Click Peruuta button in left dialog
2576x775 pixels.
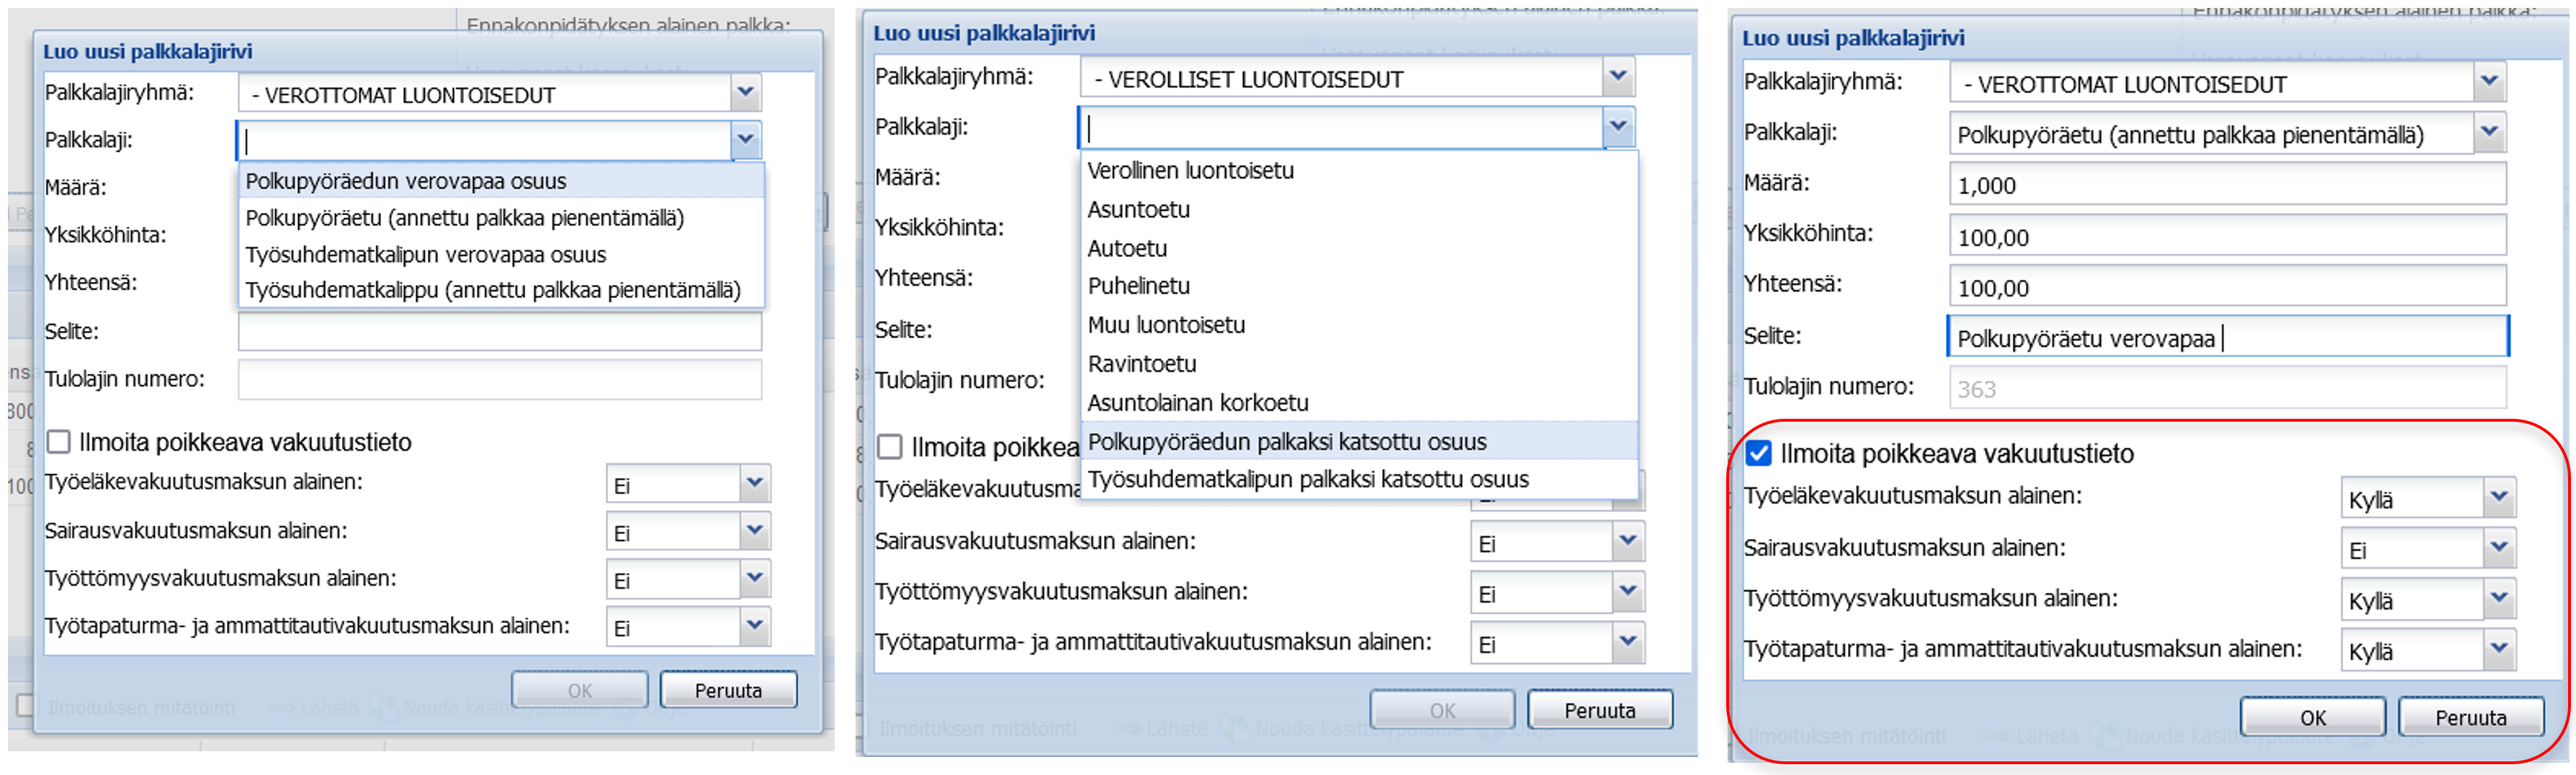point(728,690)
